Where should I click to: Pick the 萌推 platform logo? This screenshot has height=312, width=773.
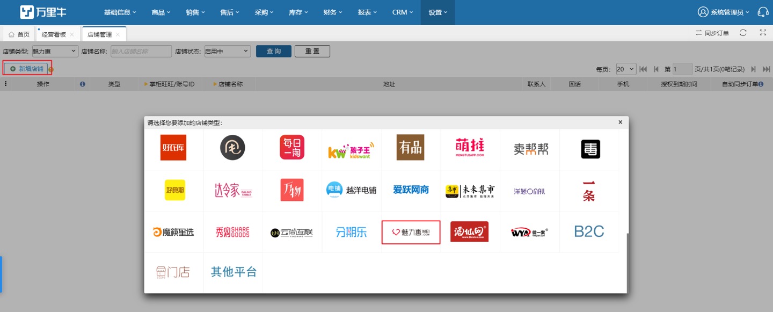(470, 148)
